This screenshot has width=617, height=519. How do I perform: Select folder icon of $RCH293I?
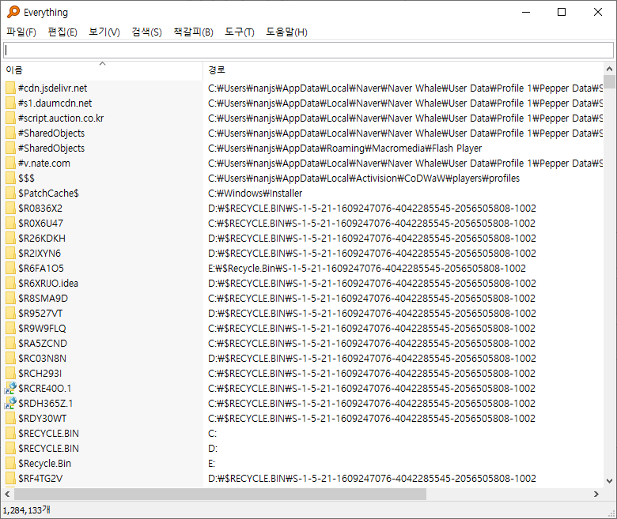click(x=10, y=373)
